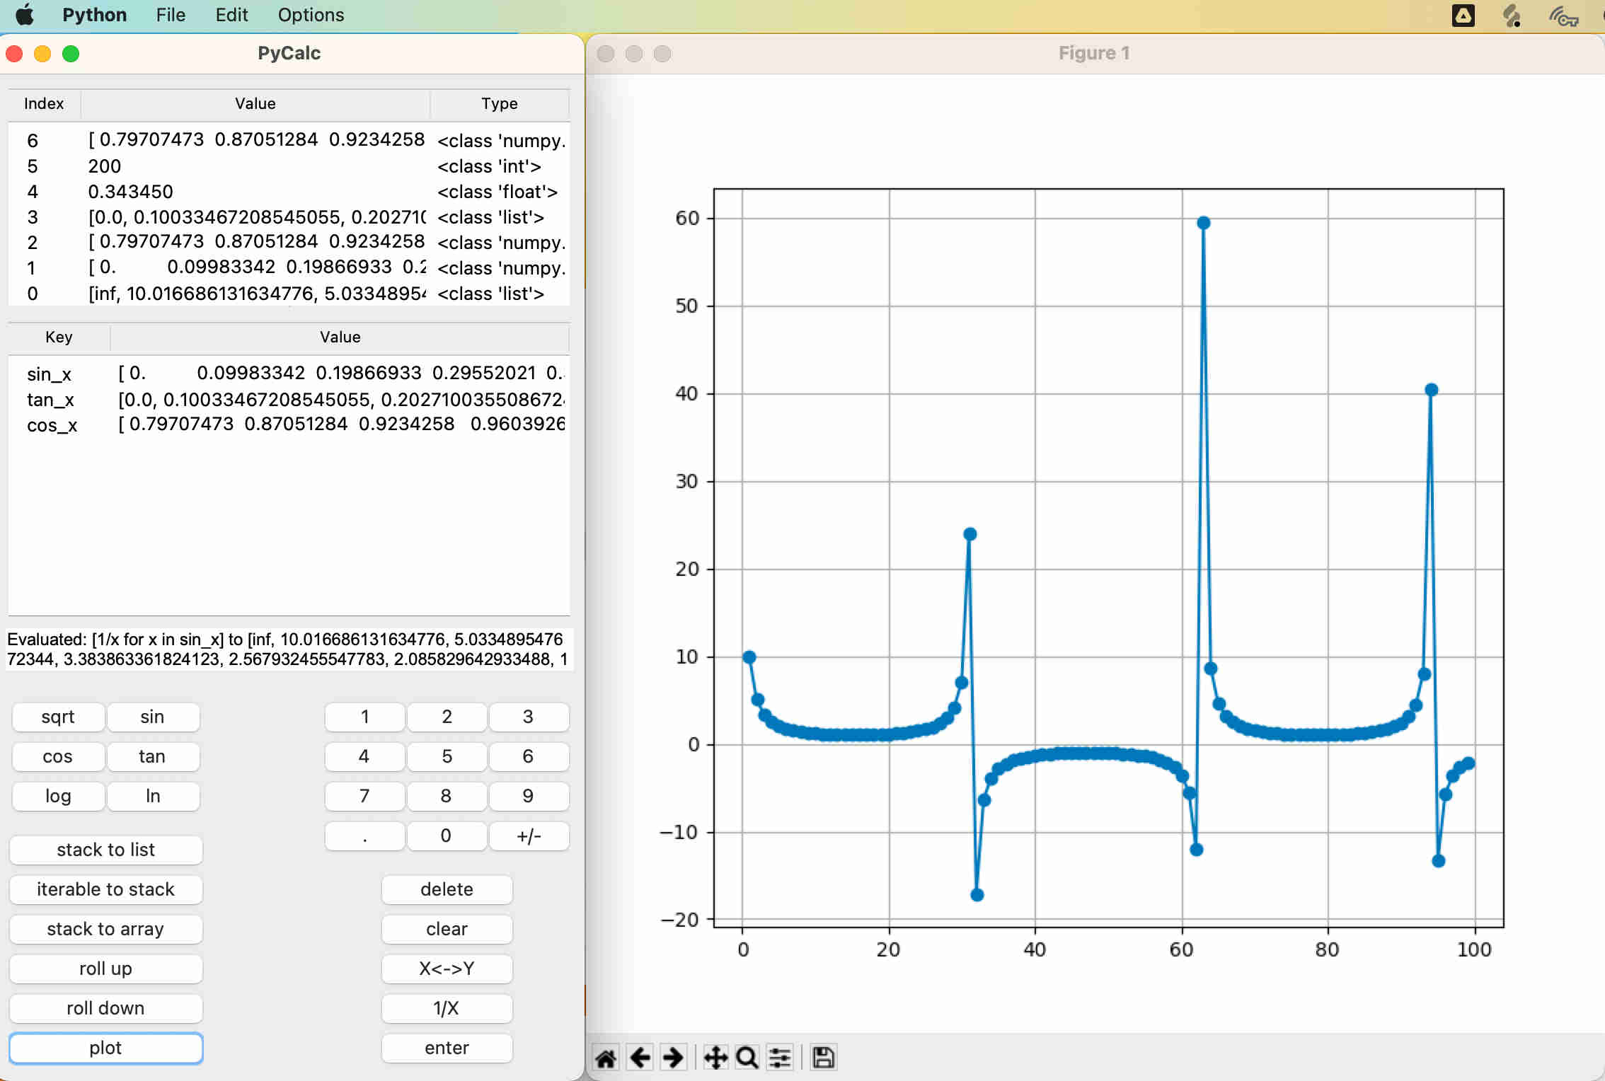1605x1081 pixels.
Task: Open the Options menu
Action: [x=311, y=15]
